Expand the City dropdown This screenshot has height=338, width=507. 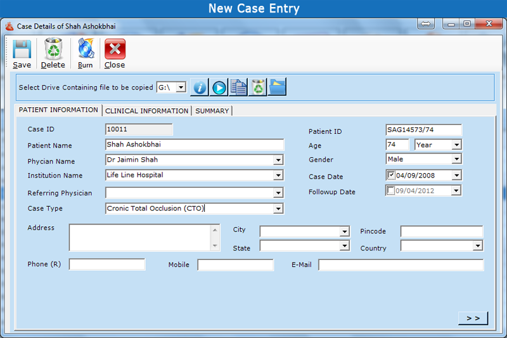[x=345, y=231]
